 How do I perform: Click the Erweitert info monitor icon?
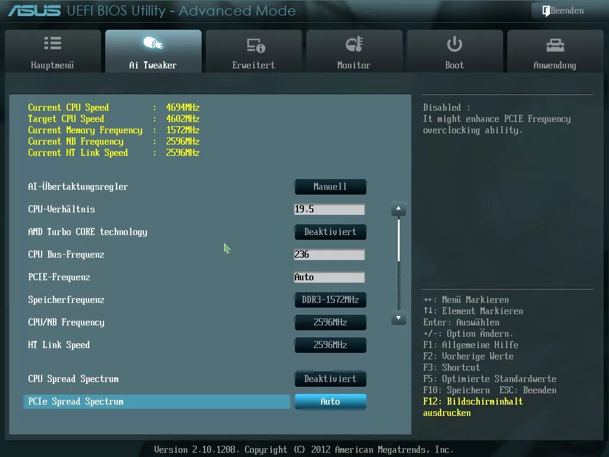click(256, 45)
